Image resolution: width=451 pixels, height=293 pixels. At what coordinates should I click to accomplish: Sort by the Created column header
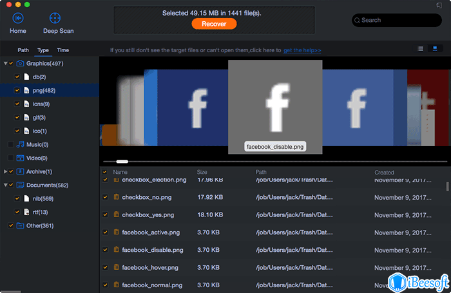tap(384, 172)
